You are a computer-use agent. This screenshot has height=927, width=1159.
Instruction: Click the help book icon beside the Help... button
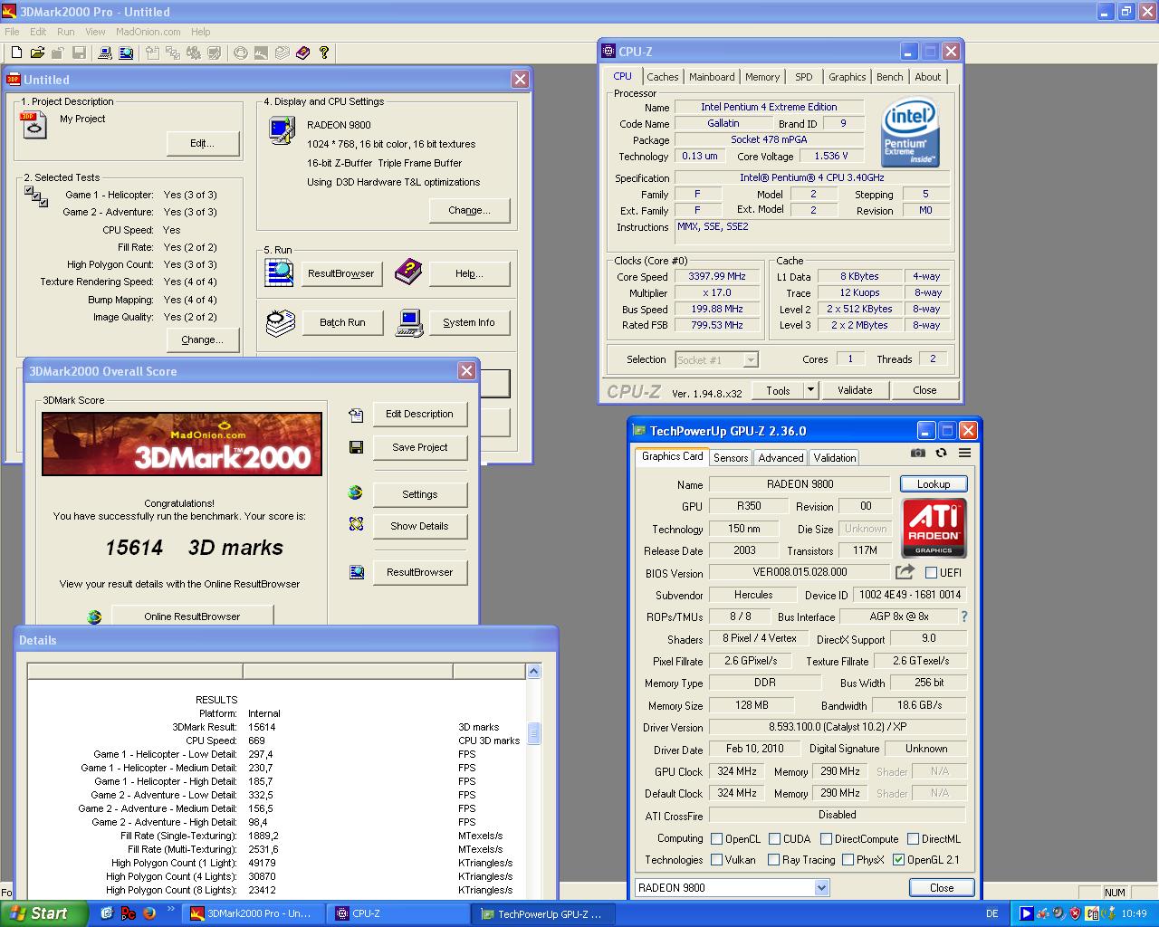point(407,271)
